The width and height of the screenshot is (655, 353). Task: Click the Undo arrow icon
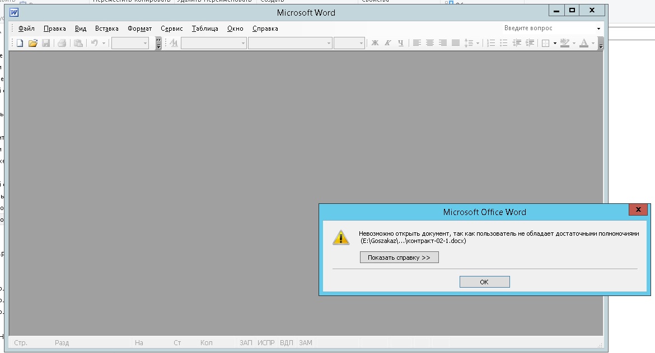95,43
